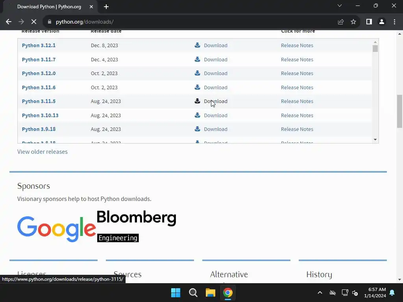
Task: Open the tab search chevron
Action: pyautogui.click(x=340, y=6)
